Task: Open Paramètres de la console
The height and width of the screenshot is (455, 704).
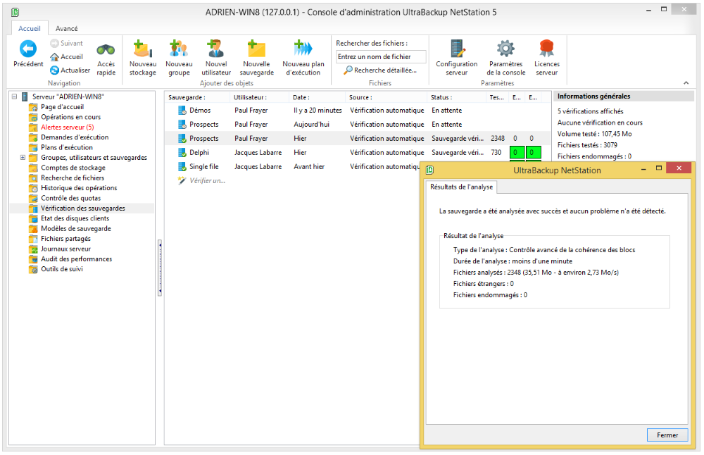Action: point(506,58)
